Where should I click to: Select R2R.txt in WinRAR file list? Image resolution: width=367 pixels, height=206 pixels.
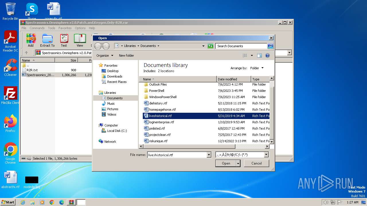[x=32, y=70]
